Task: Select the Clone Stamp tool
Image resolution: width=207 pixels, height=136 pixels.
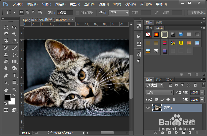Action: [x=6, y=55]
